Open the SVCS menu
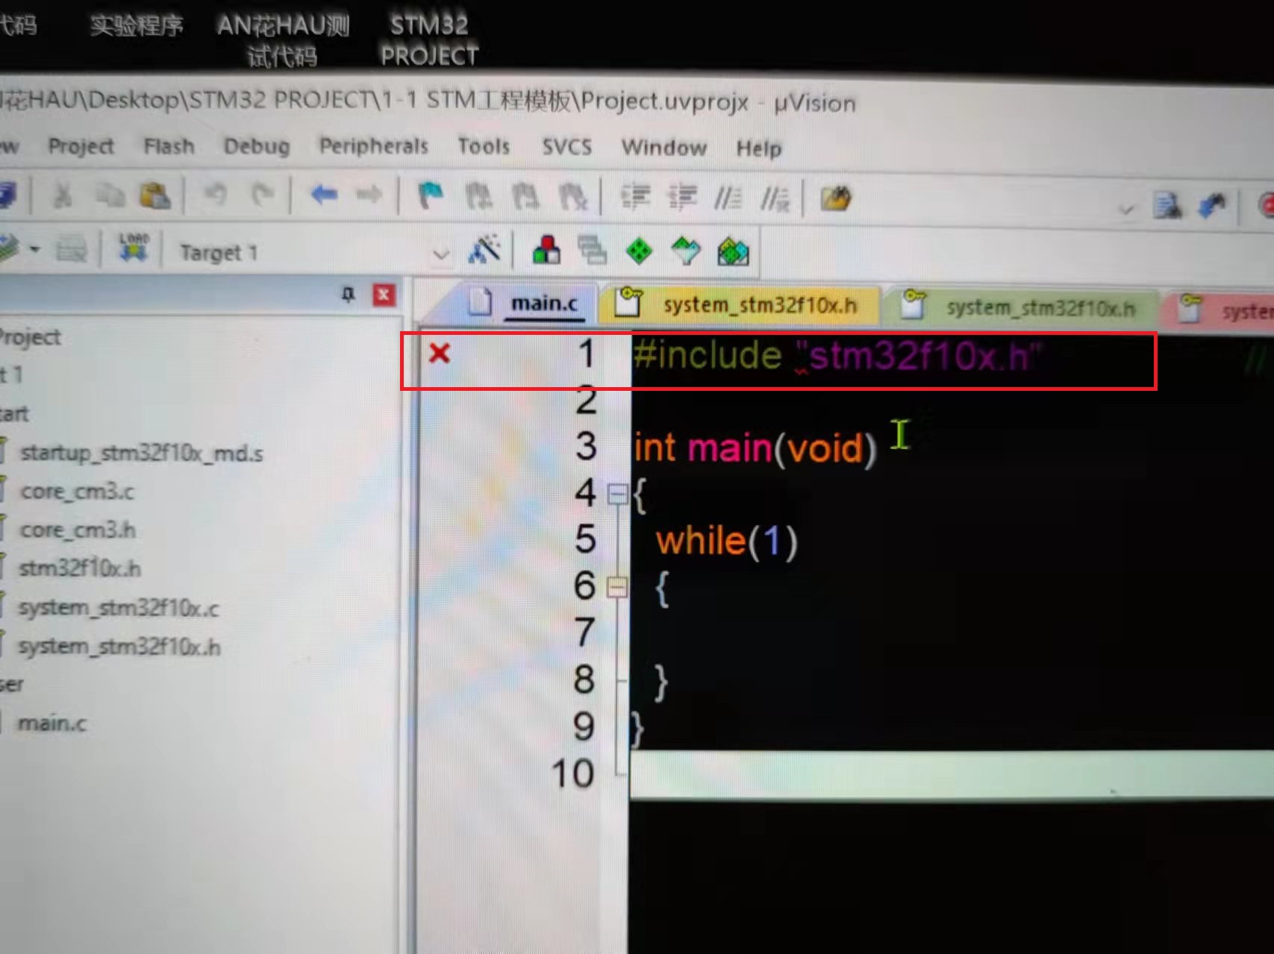Image resolution: width=1274 pixels, height=954 pixels. pyautogui.click(x=566, y=147)
